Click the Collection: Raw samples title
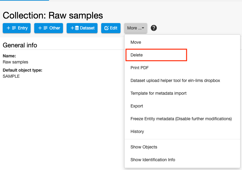242x170 pixels. [x=53, y=15]
